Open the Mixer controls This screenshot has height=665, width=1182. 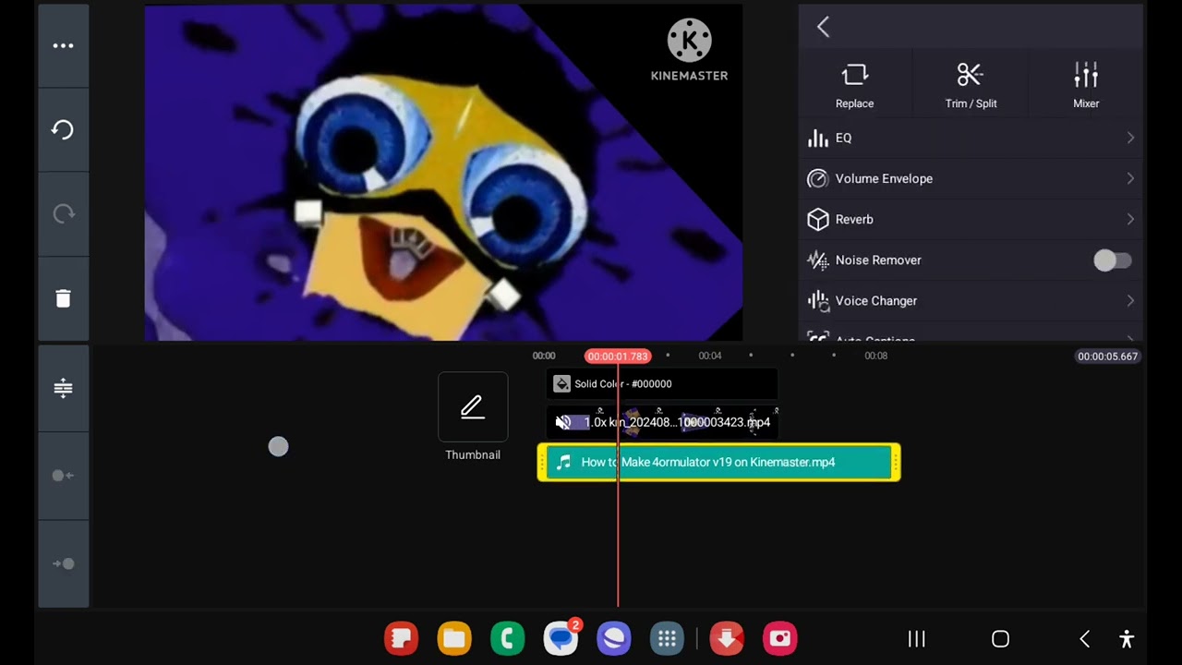[1086, 85]
